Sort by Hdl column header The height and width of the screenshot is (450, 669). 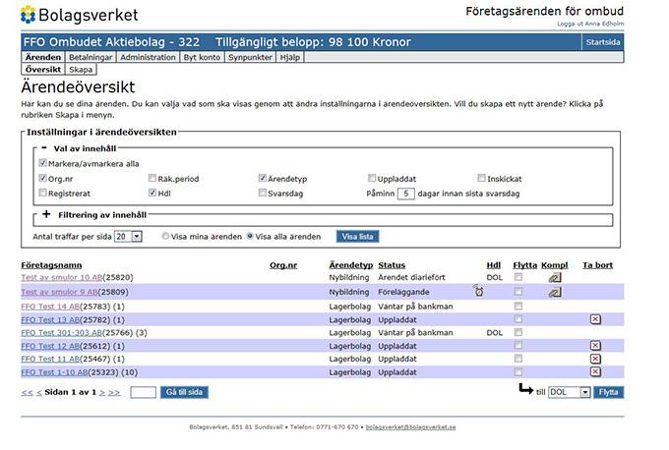[x=494, y=265]
